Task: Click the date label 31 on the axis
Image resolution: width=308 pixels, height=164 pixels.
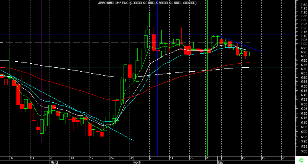Action: click(132, 158)
